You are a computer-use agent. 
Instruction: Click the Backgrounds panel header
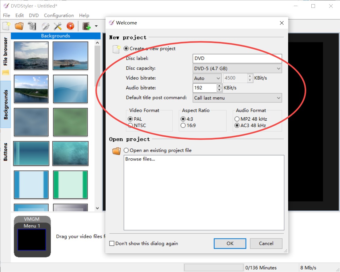(56, 36)
